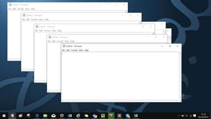Screen dimensions: 211x119
Task: Open File menu in rearmost Notepad window
Action: 10,9
